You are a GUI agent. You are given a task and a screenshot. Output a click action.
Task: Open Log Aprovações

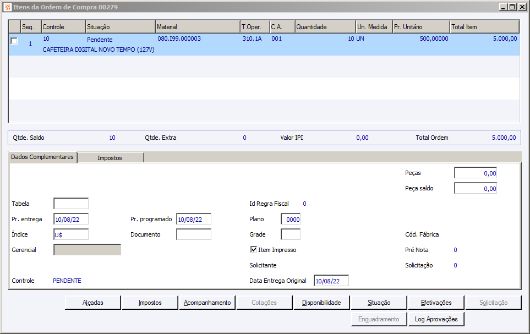[x=436, y=319]
